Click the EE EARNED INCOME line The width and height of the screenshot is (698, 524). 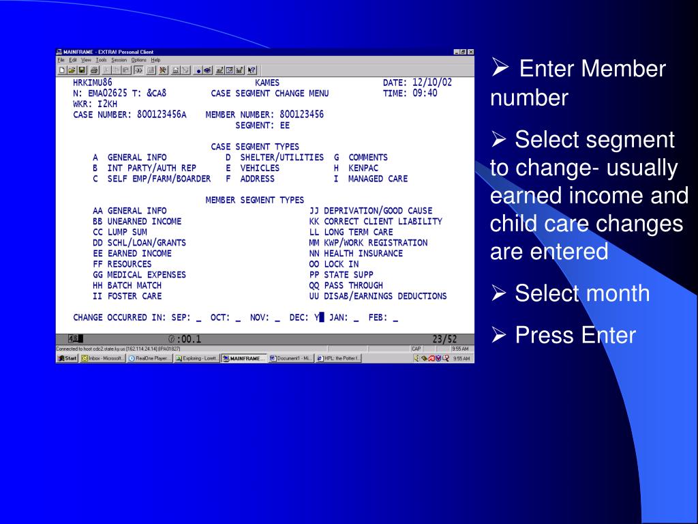pyautogui.click(x=132, y=254)
